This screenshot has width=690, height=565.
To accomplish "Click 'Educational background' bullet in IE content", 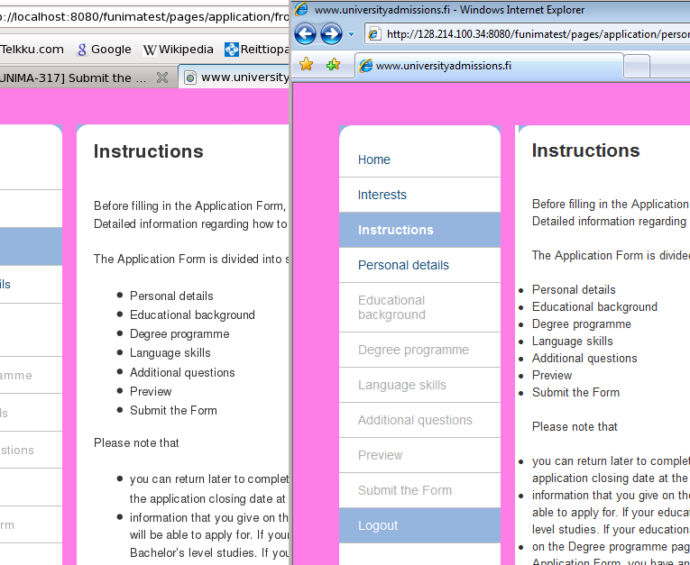I will (x=594, y=307).
